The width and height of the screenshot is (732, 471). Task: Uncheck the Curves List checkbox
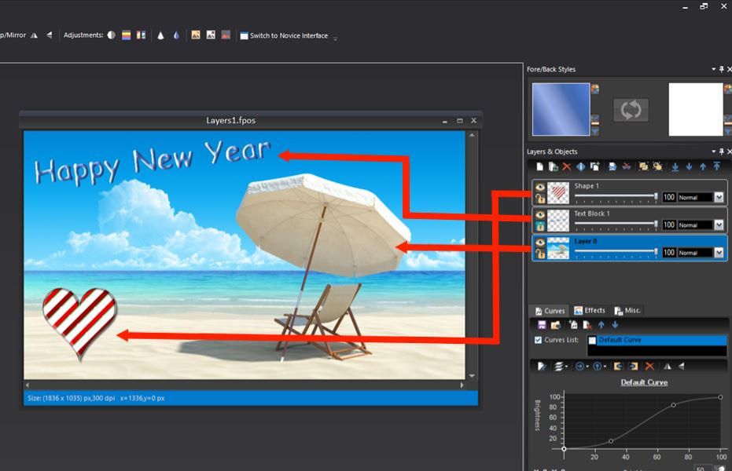(538, 339)
